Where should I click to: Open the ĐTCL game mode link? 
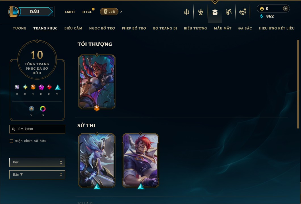pos(87,12)
